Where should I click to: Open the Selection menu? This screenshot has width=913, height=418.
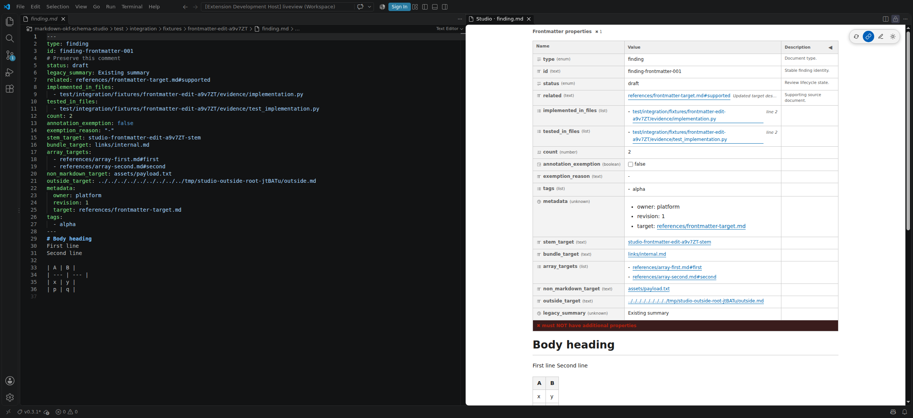[x=58, y=6]
